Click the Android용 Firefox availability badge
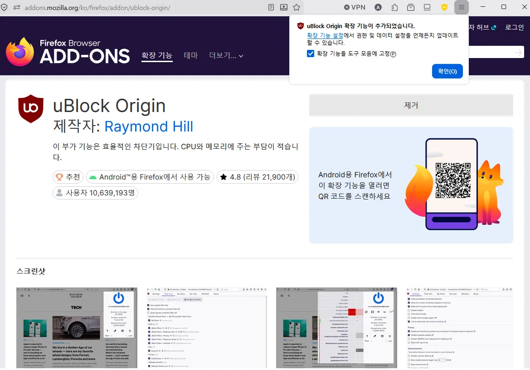The image size is (530, 370). [x=150, y=177]
